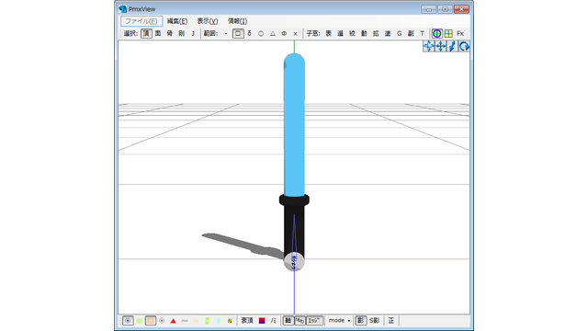This screenshot has height=331, width=588.
Task: Open the 副 sub-window button
Action: point(411,33)
